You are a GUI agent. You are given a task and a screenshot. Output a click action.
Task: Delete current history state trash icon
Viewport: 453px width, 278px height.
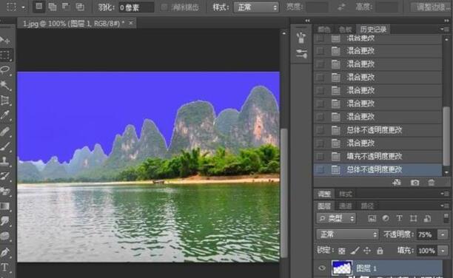tap(432, 183)
